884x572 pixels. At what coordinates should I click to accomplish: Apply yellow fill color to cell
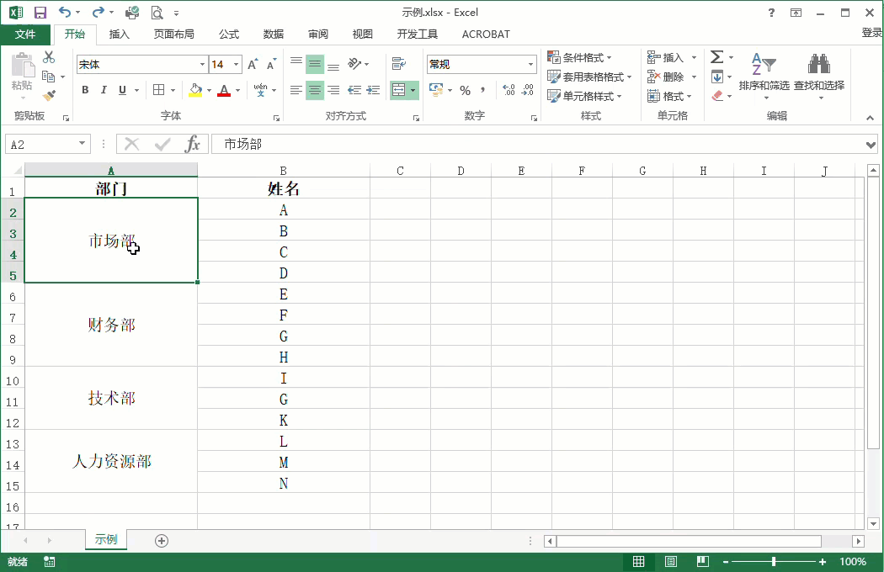(x=195, y=90)
